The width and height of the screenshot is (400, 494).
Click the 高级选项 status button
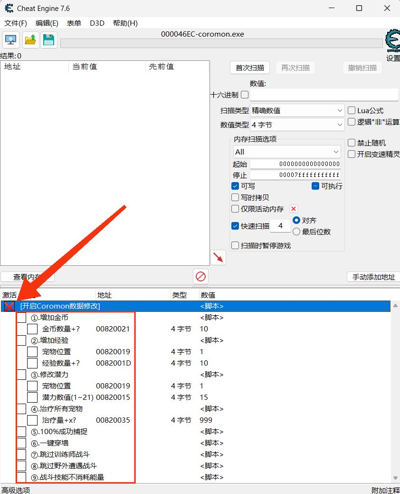point(16,490)
